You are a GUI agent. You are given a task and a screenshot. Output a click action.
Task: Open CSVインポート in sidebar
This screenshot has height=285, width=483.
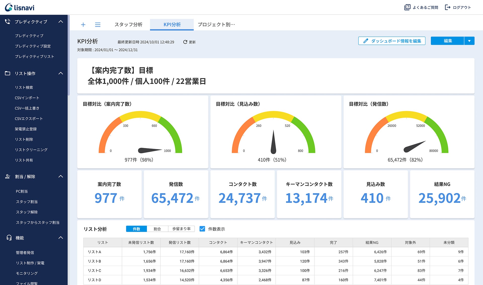click(27, 98)
